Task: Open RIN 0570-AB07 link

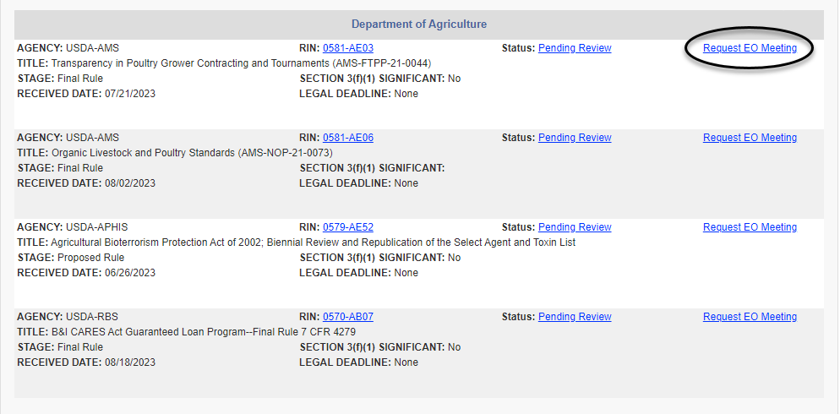Action: tap(347, 317)
